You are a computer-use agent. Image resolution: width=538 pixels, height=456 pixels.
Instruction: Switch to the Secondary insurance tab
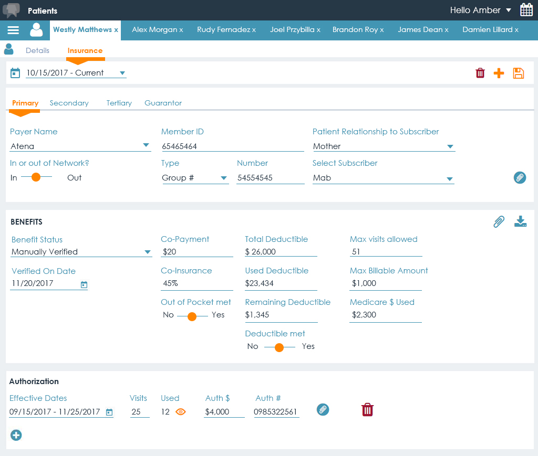point(69,103)
